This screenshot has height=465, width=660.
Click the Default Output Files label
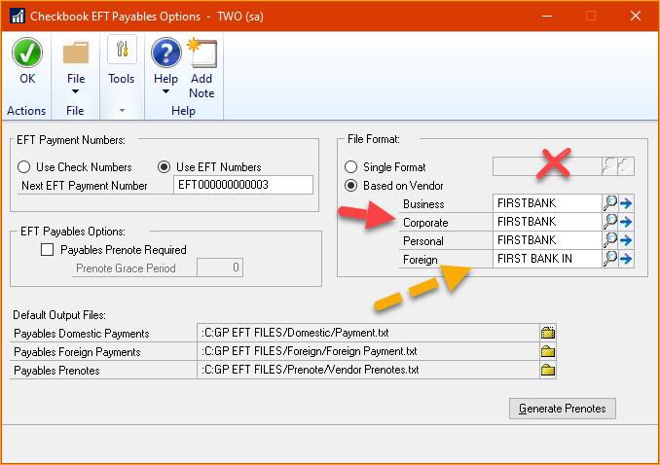pyautogui.click(x=59, y=315)
